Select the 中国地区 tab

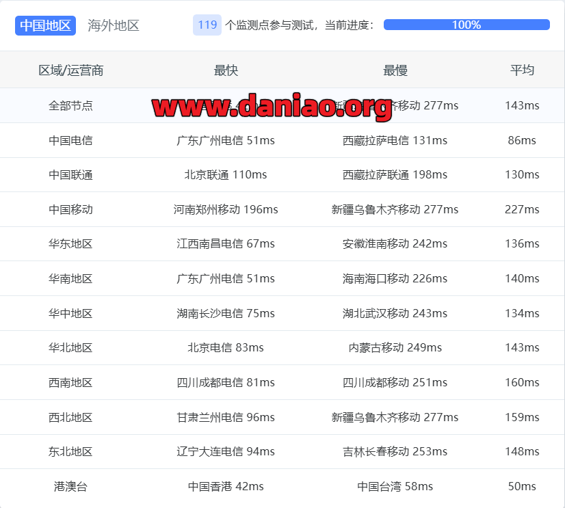tap(45, 25)
